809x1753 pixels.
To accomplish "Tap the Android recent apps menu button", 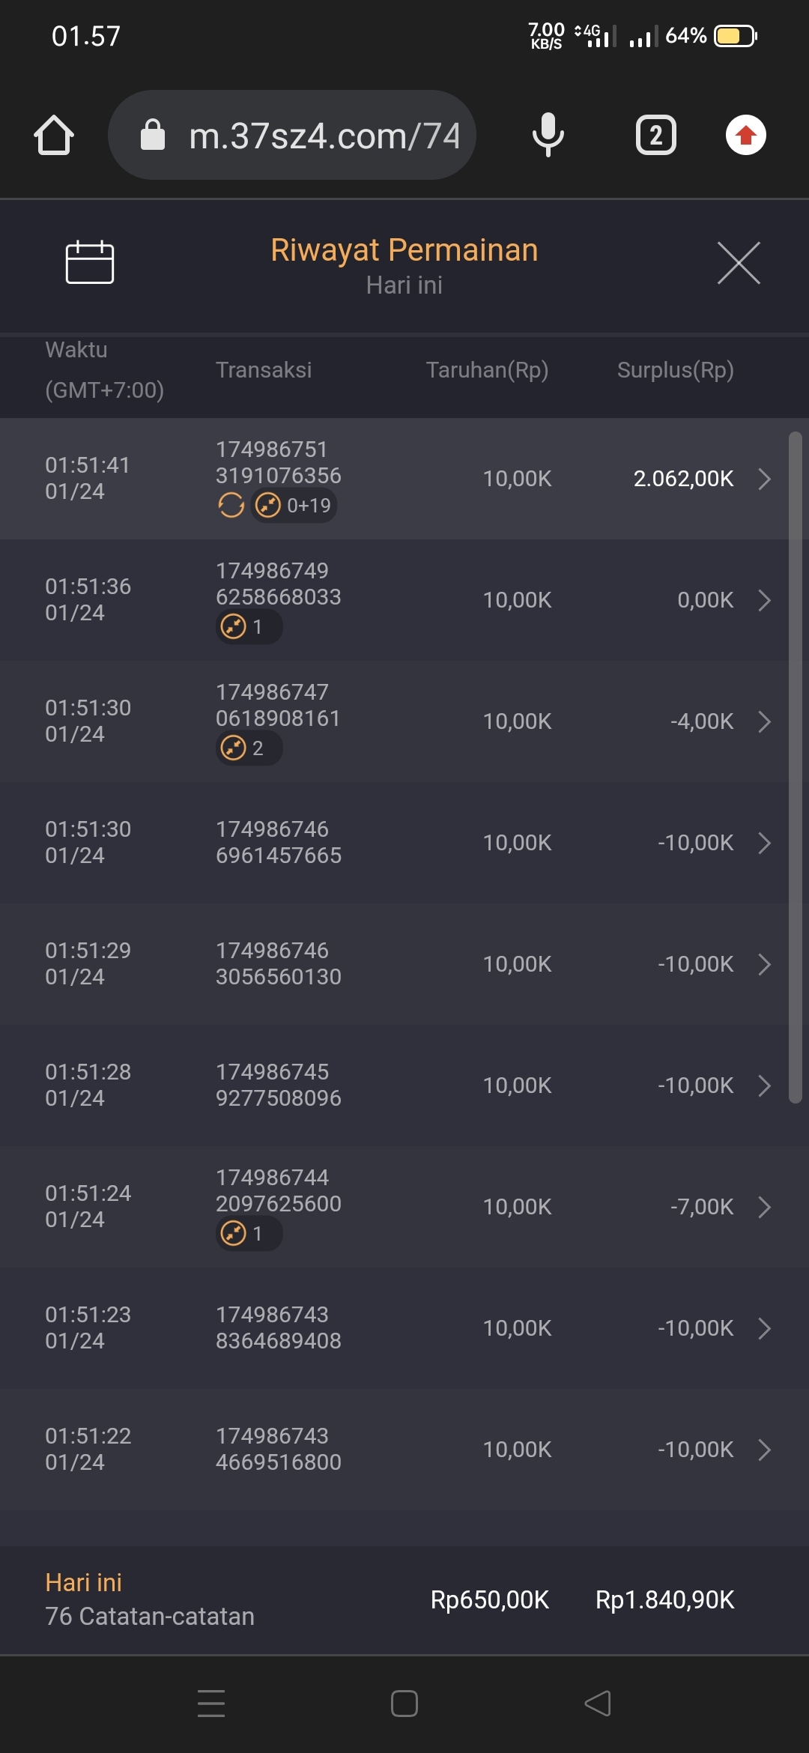I will (211, 1704).
